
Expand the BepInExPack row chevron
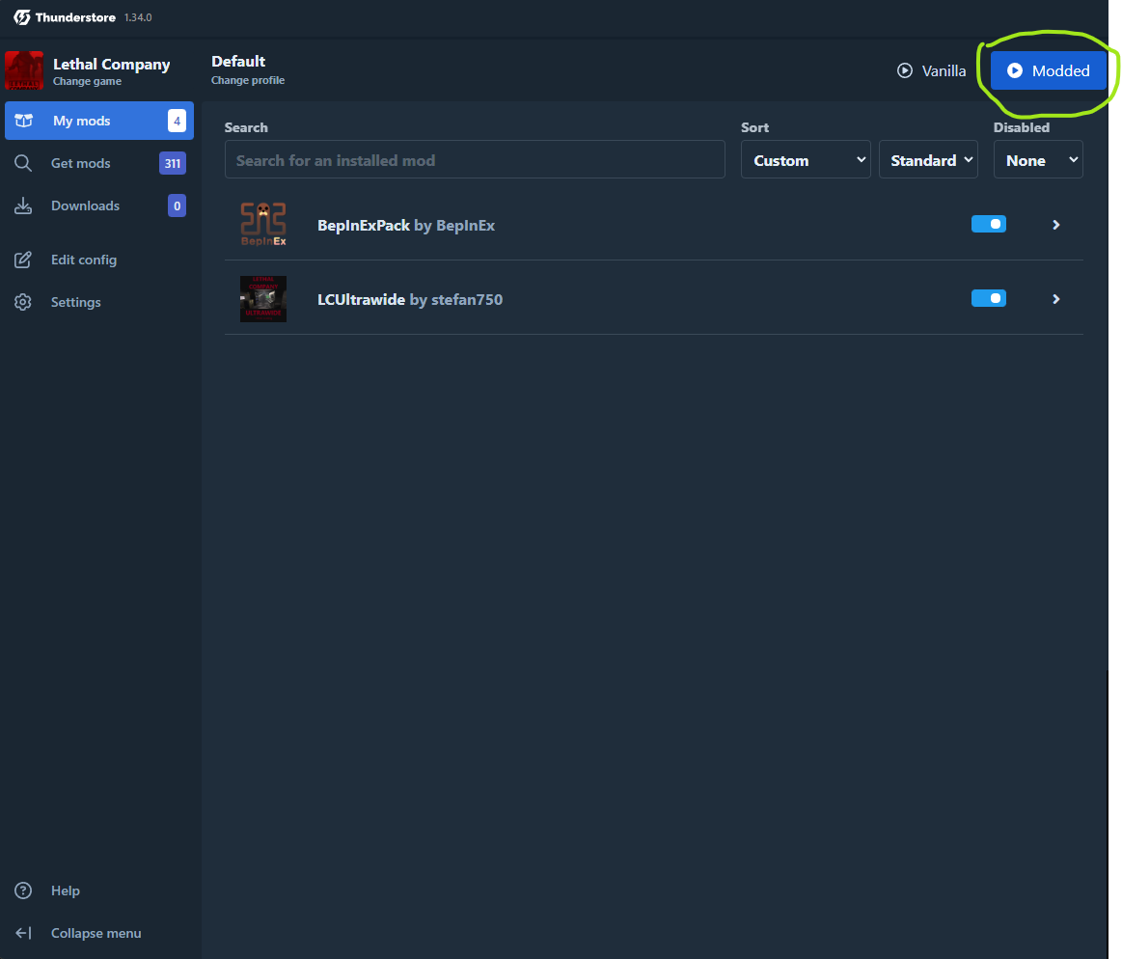tap(1056, 225)
